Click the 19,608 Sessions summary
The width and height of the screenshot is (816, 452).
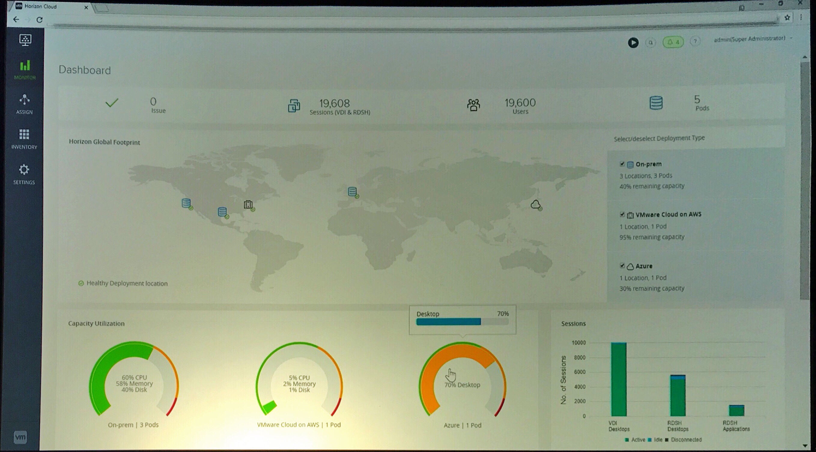[335, 106]
